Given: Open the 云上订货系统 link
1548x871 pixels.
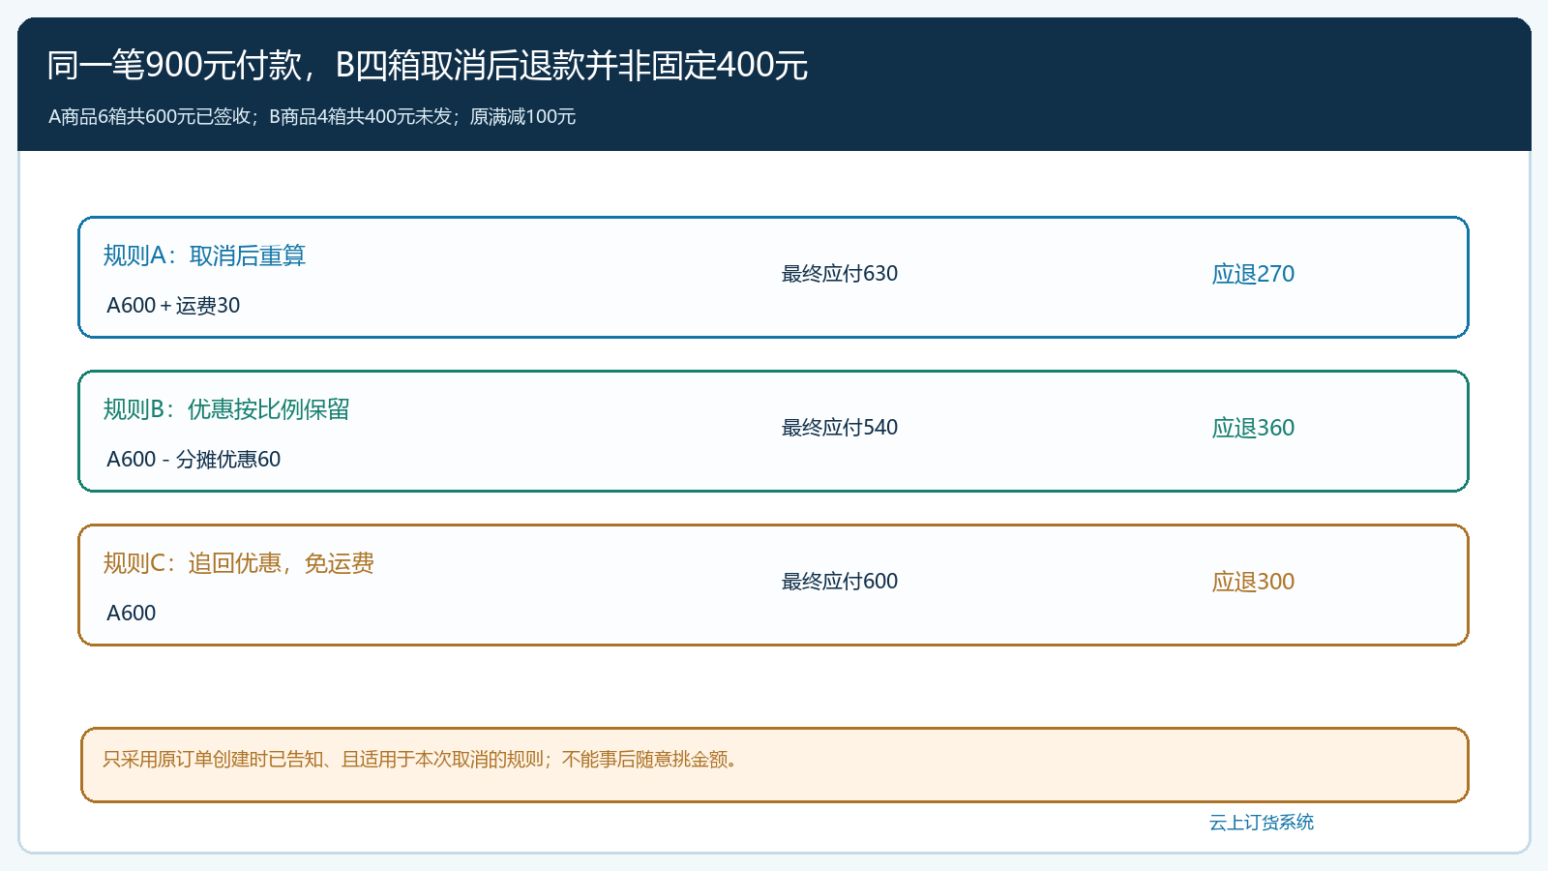Looking at the screenshot, I should [1262, 823].
